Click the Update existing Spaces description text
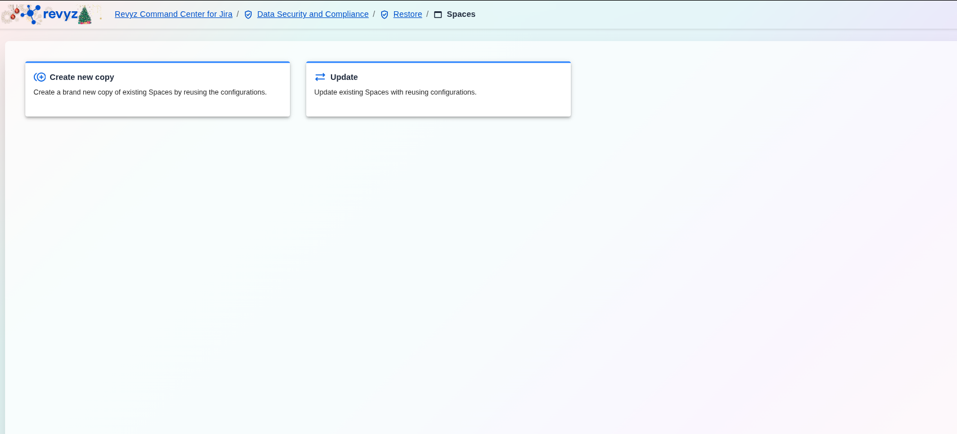This screenshot has height=434, width=957. pos(395,92)
